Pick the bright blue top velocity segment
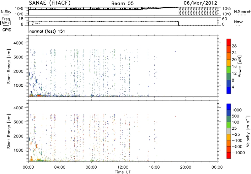 coord(229,107)
